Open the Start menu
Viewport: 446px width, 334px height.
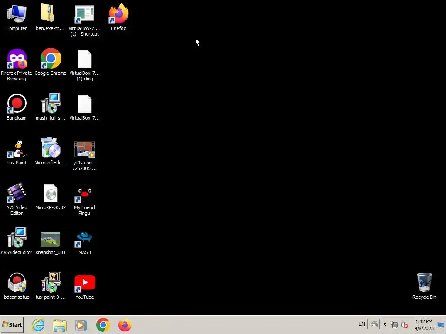pos(12,324)
